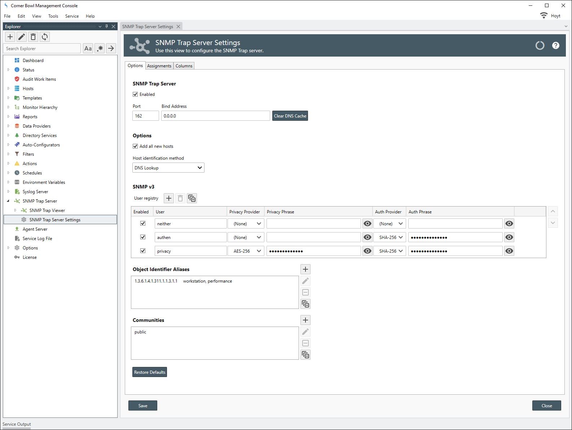Click the add (plus) icon in Explorer toolbar
572x430 pixels.
10,37
